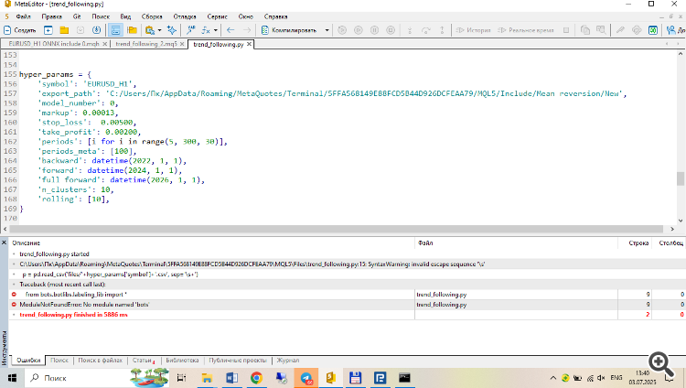
Task: Click the sparkle AI assistant toolbar icon
Action: pyautogui.click(x=172, y=30)
